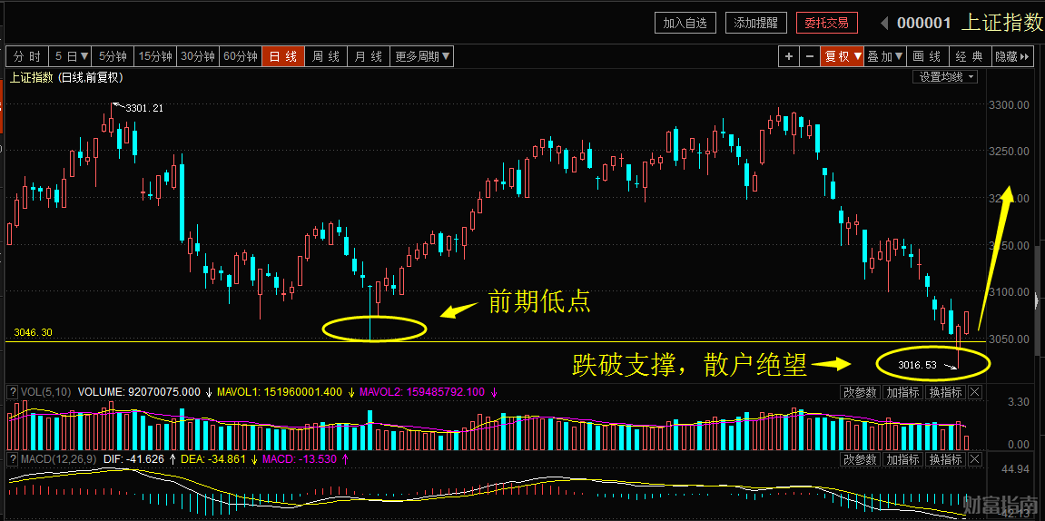The image size is (1045, 521).
Task: Click the DEA value -34.861
Action: point(227,459)
